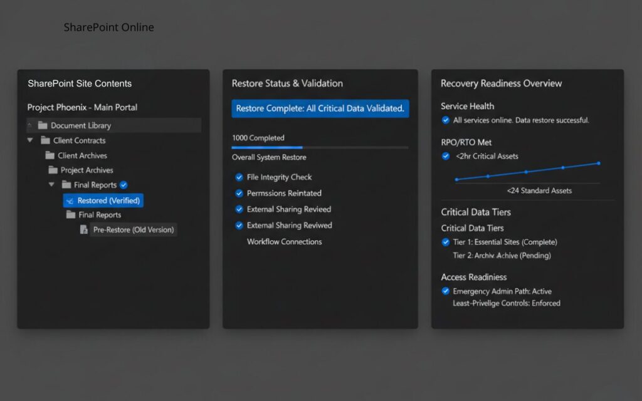Select Pre-Restore (Old Version) entry

(133, 230)
